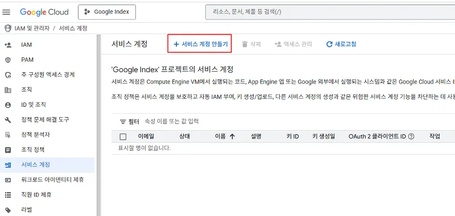455x216 pixels.
Task: Open 라벨 in the sidebar
Action: pos(26,210)
